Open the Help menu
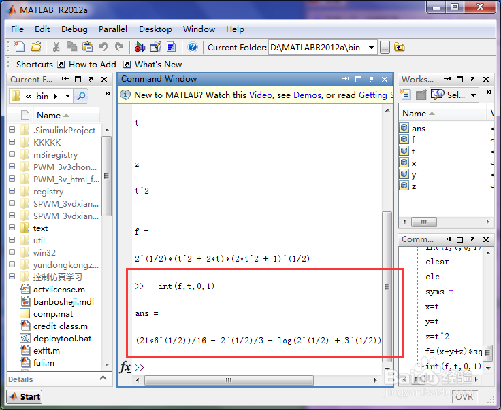 (235, 29)
